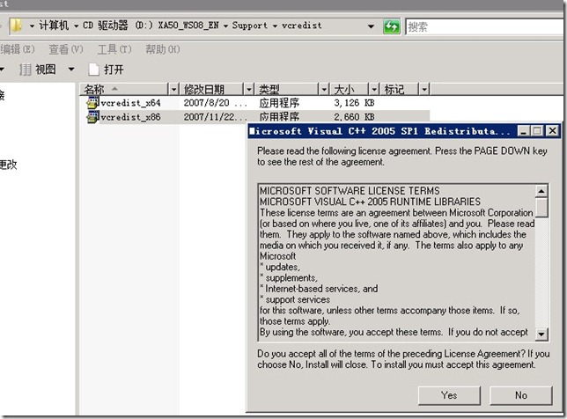Screen dimensions: 567x419
Task: Click the 3,126 KB size cell
Action: click(x=354, y=103)
